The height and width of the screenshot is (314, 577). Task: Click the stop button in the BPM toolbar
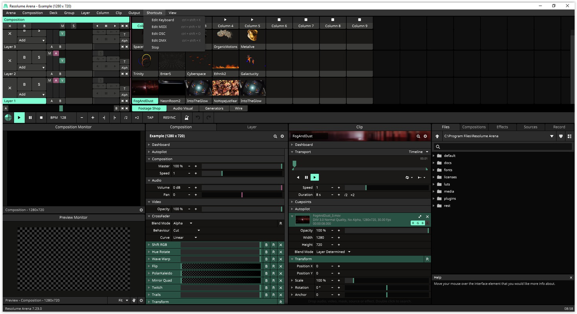tap(41, 117)
